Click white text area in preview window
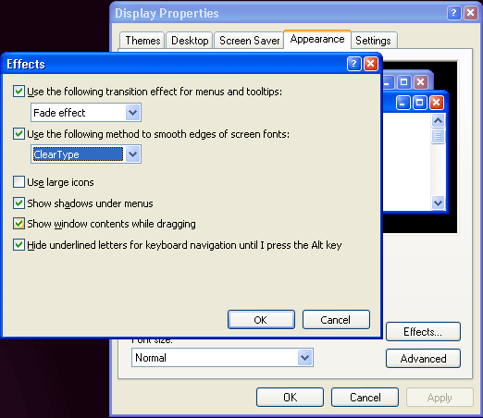 406,162
